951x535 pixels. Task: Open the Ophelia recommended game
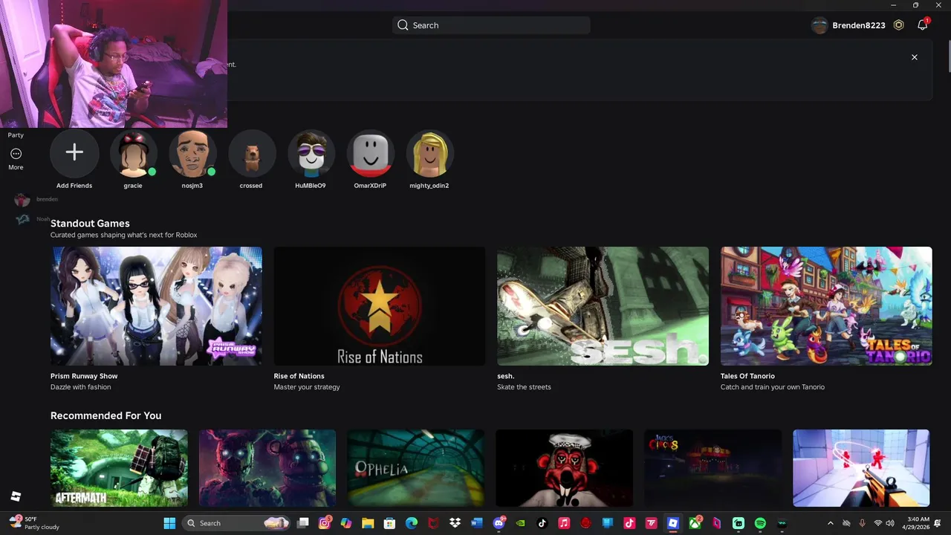point(416,468)
